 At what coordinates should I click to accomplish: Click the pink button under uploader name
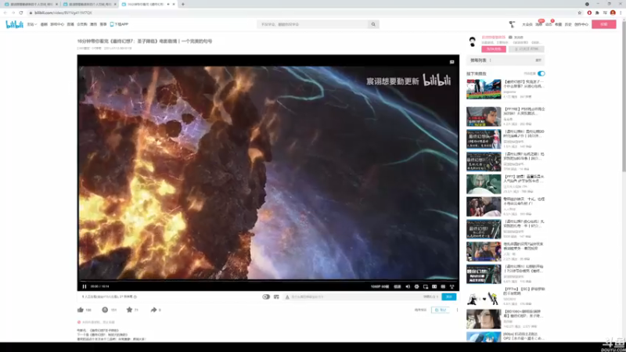494,49
